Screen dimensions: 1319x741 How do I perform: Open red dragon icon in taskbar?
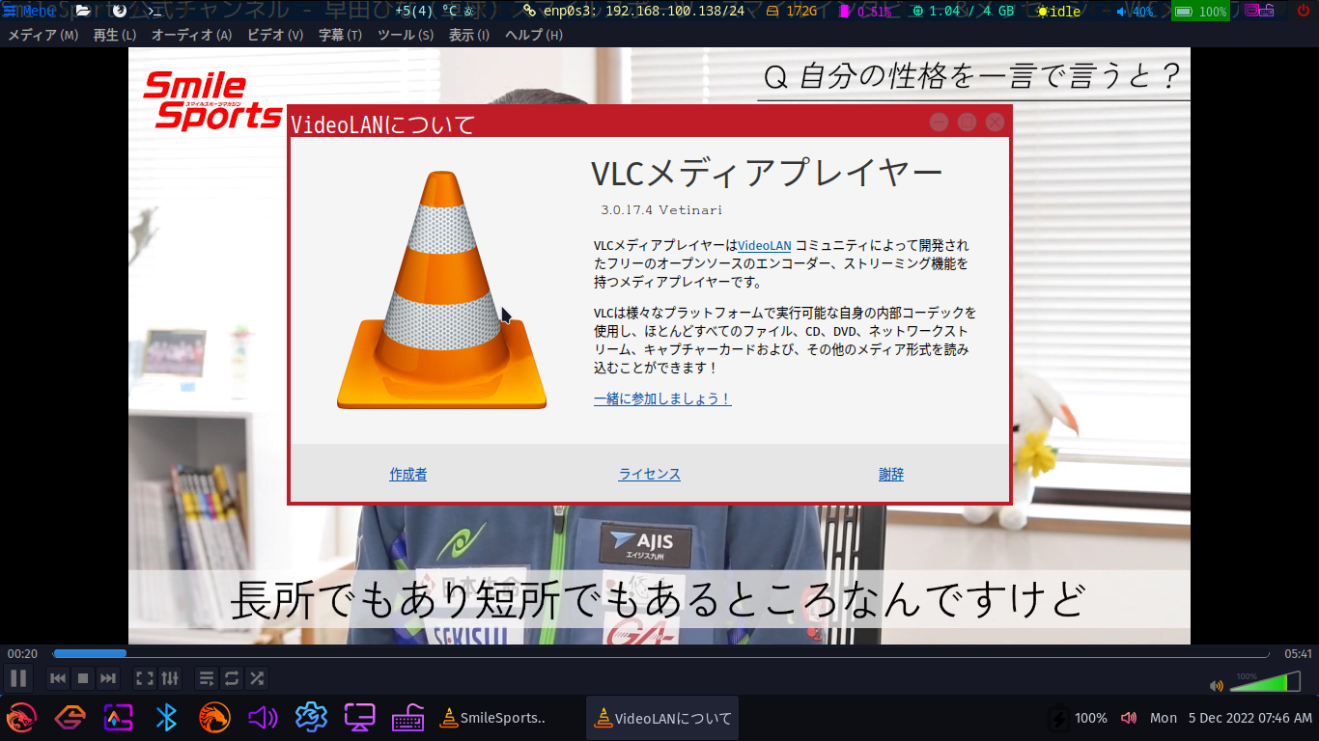click(22, 718)
